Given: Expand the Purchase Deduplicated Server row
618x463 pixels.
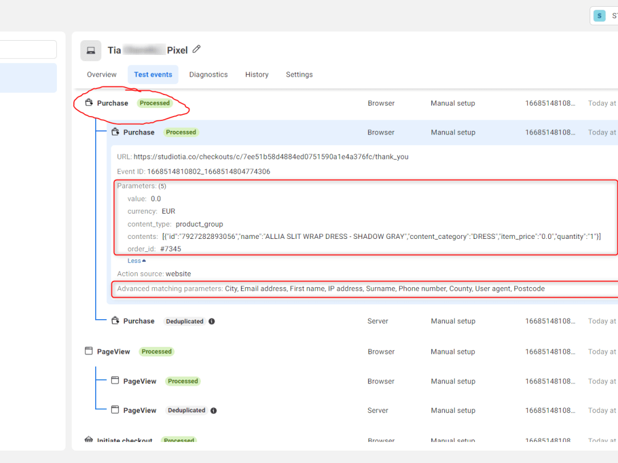Looking at the screenshot, I should (363, 321).
